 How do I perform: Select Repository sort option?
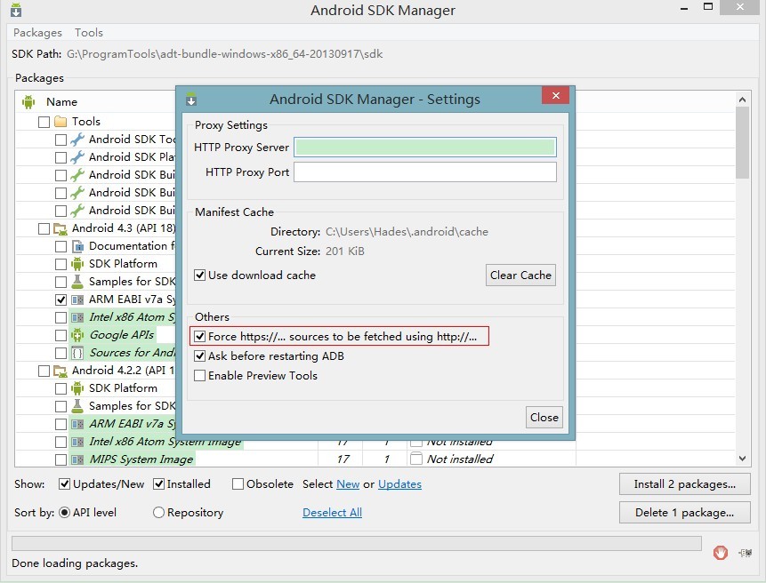158,512
